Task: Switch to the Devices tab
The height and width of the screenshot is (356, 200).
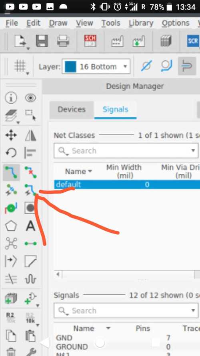Action: tap(72, 109)
